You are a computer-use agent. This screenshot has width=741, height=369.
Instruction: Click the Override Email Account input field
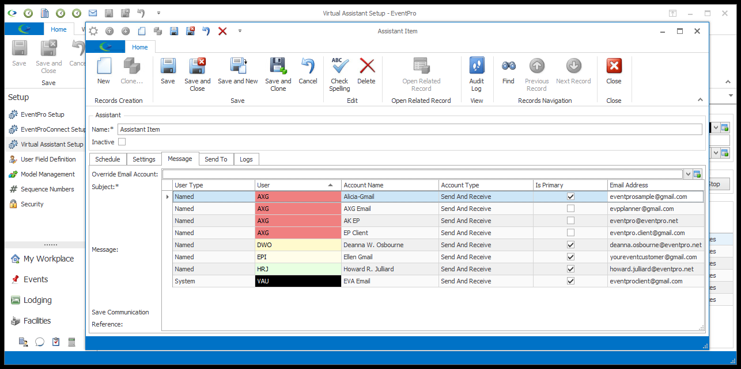coord(422,174)
